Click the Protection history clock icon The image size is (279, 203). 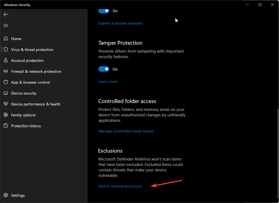[6, 126]
